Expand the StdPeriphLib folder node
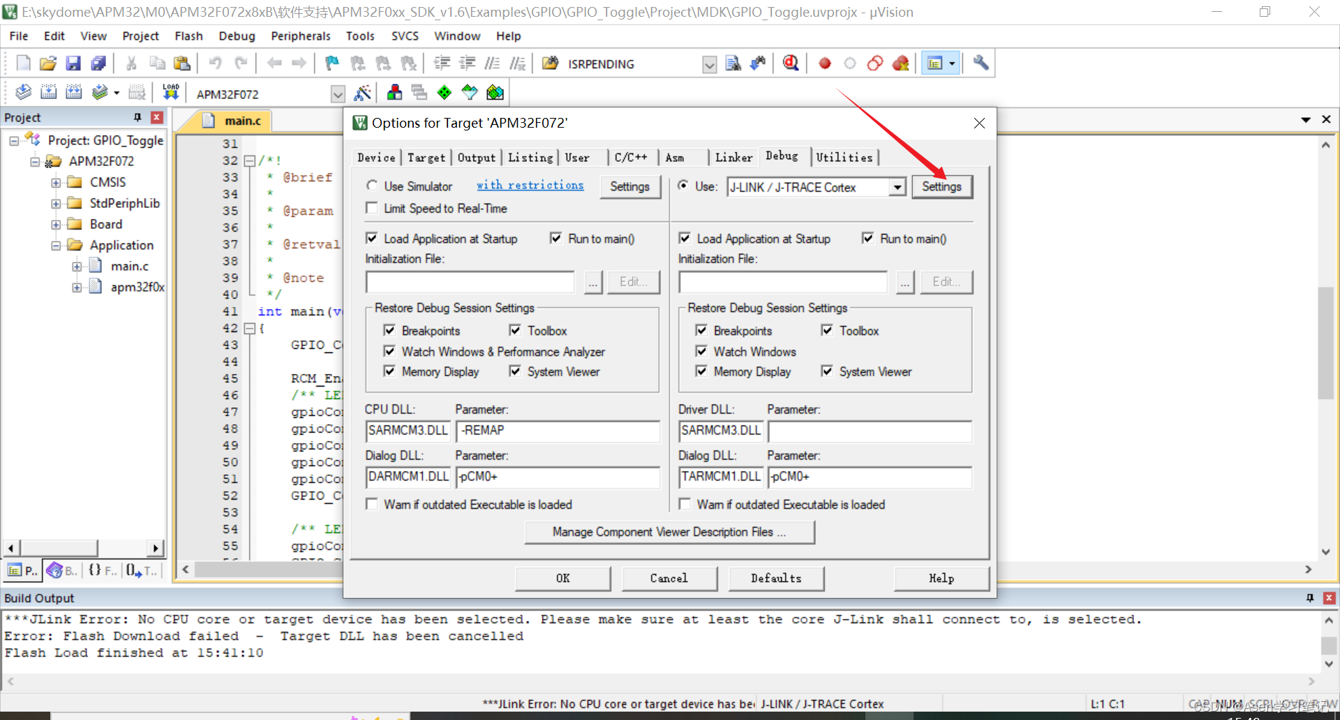 56,204
